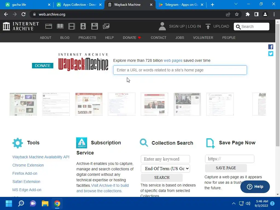
Task: Show hidden system tray icons
Action: click(234, 203)
